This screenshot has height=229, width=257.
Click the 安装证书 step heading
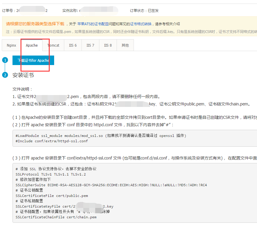click(x=23, y=75)
